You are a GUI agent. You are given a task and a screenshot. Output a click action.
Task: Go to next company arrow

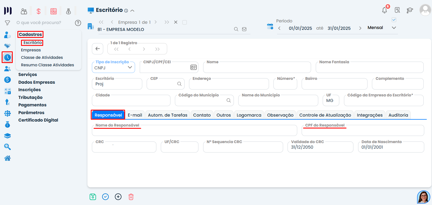pyautogui.click(x=156, y=22)
